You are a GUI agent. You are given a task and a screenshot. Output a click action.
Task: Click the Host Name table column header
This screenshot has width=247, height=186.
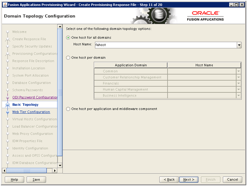[204, 65]
